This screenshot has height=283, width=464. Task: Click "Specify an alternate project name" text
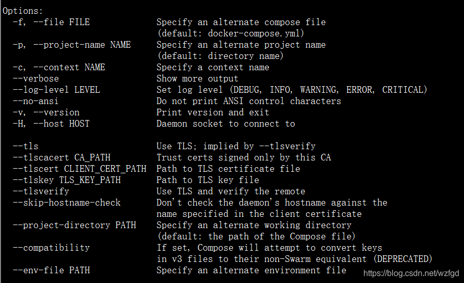click(241, 45)
